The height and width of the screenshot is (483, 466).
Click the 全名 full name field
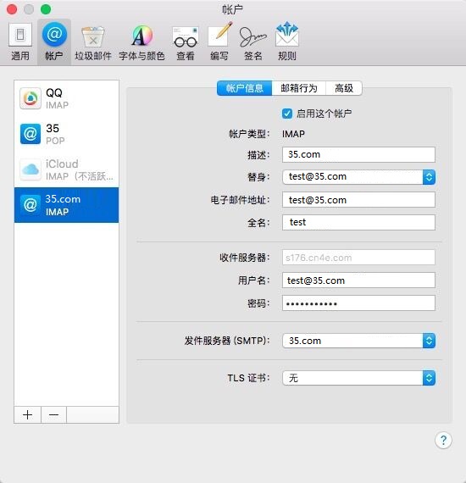pyautogui.click(x=358, y=222)
